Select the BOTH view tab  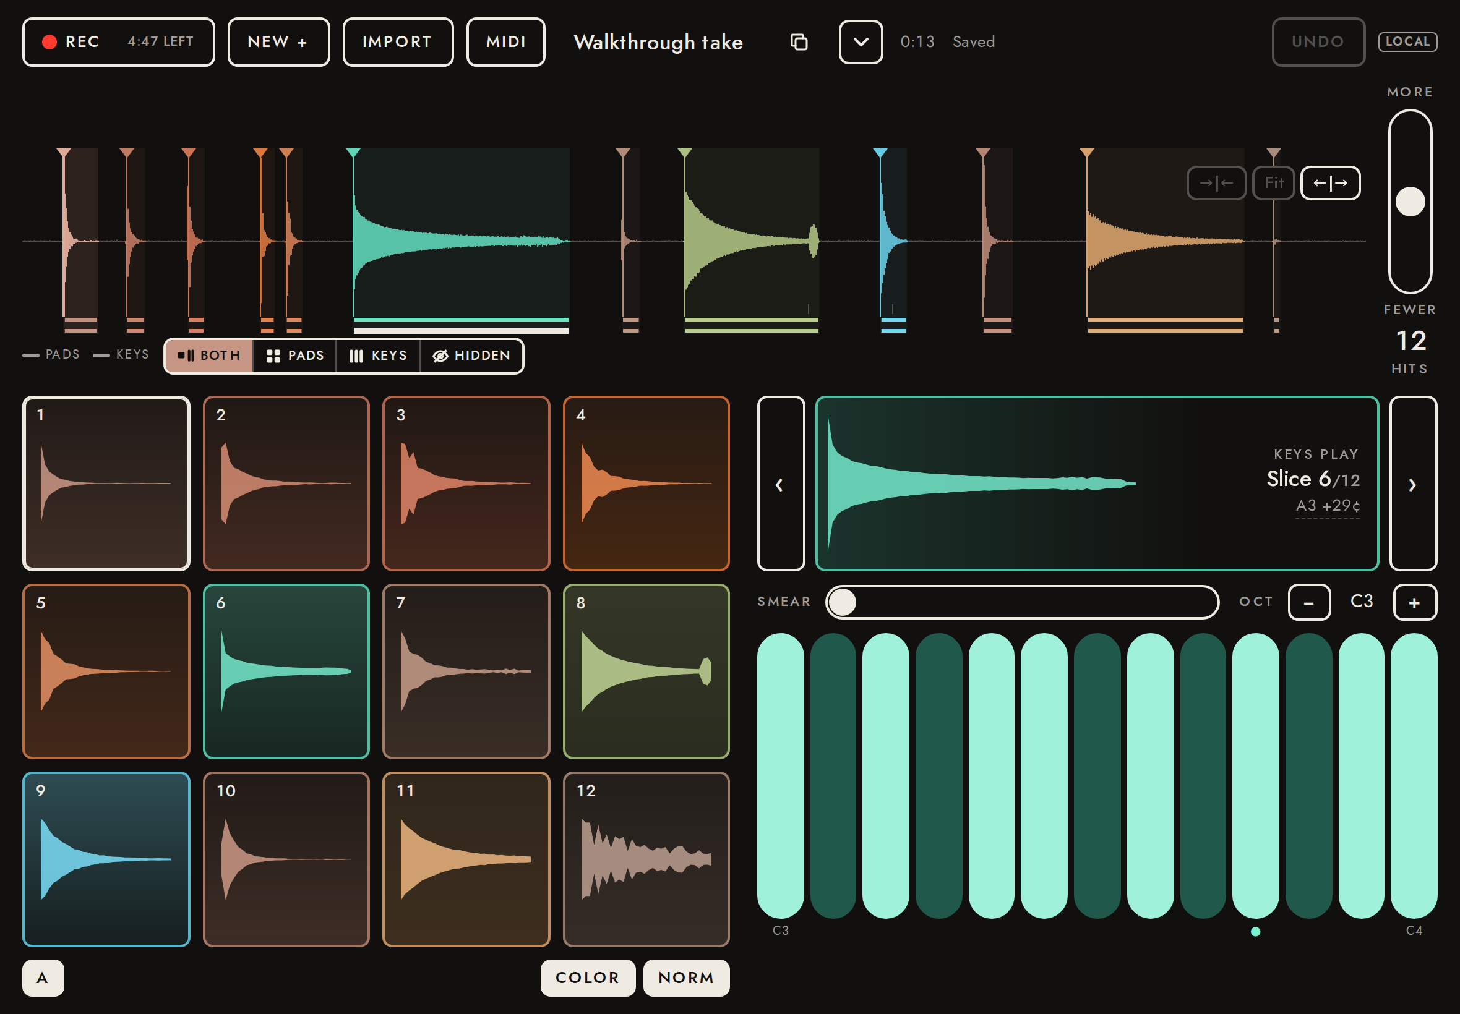tap(209, 356)
